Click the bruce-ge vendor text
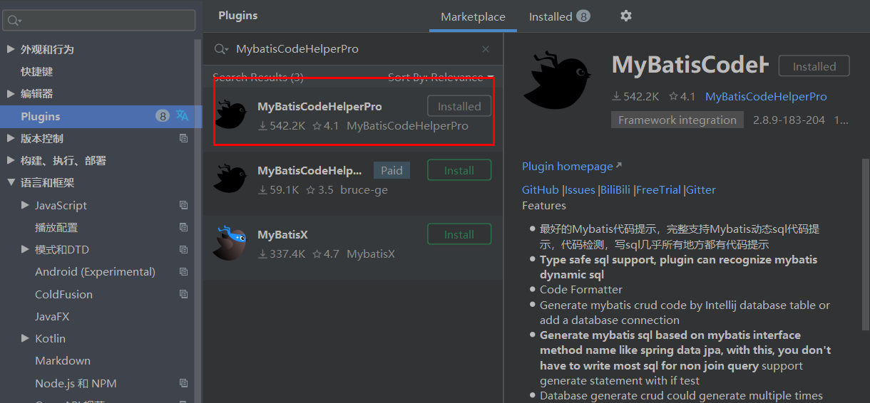 click(364, 189)
